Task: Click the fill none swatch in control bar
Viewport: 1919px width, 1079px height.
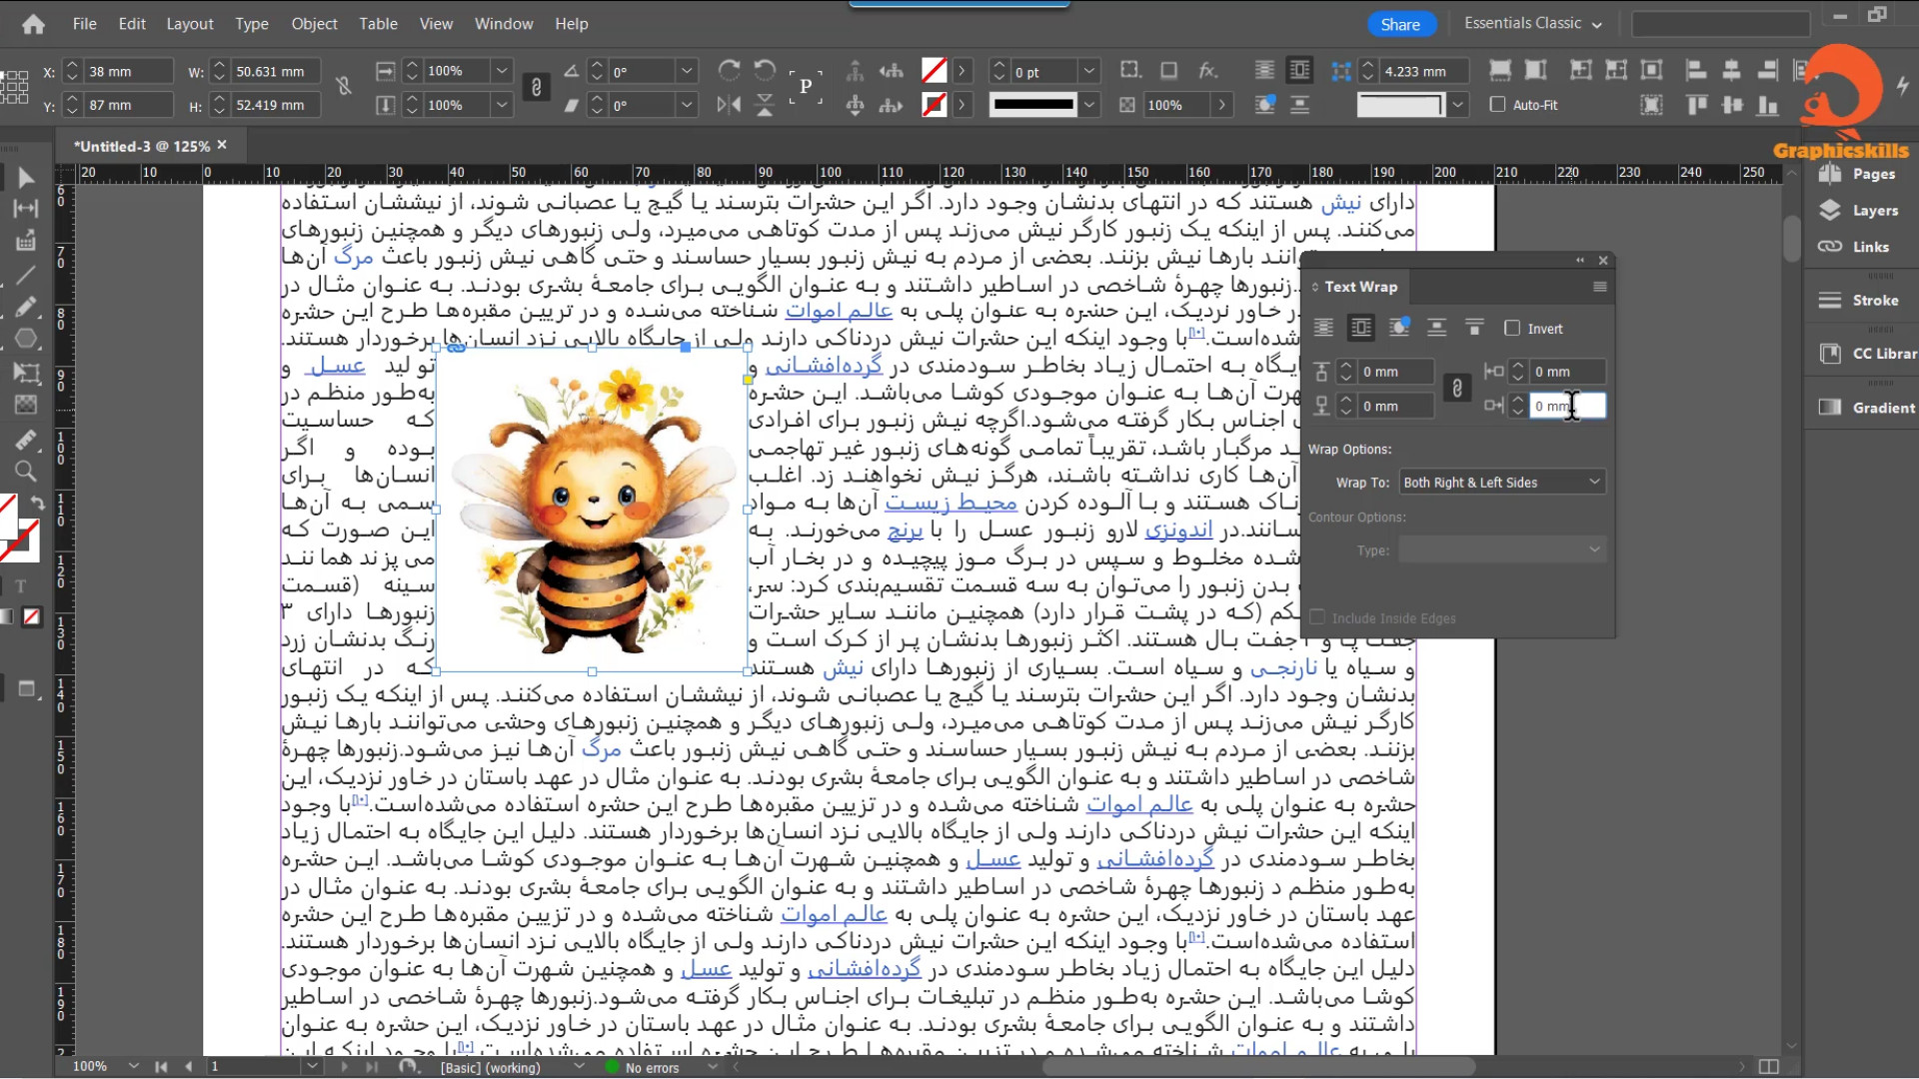Action: 934,71
